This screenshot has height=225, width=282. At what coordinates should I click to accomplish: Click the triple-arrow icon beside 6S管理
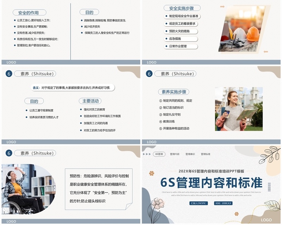coord(146,154)
